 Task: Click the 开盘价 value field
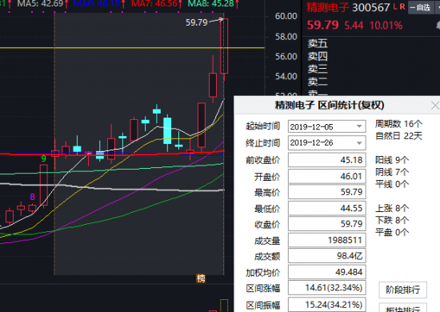click(327, 176)
